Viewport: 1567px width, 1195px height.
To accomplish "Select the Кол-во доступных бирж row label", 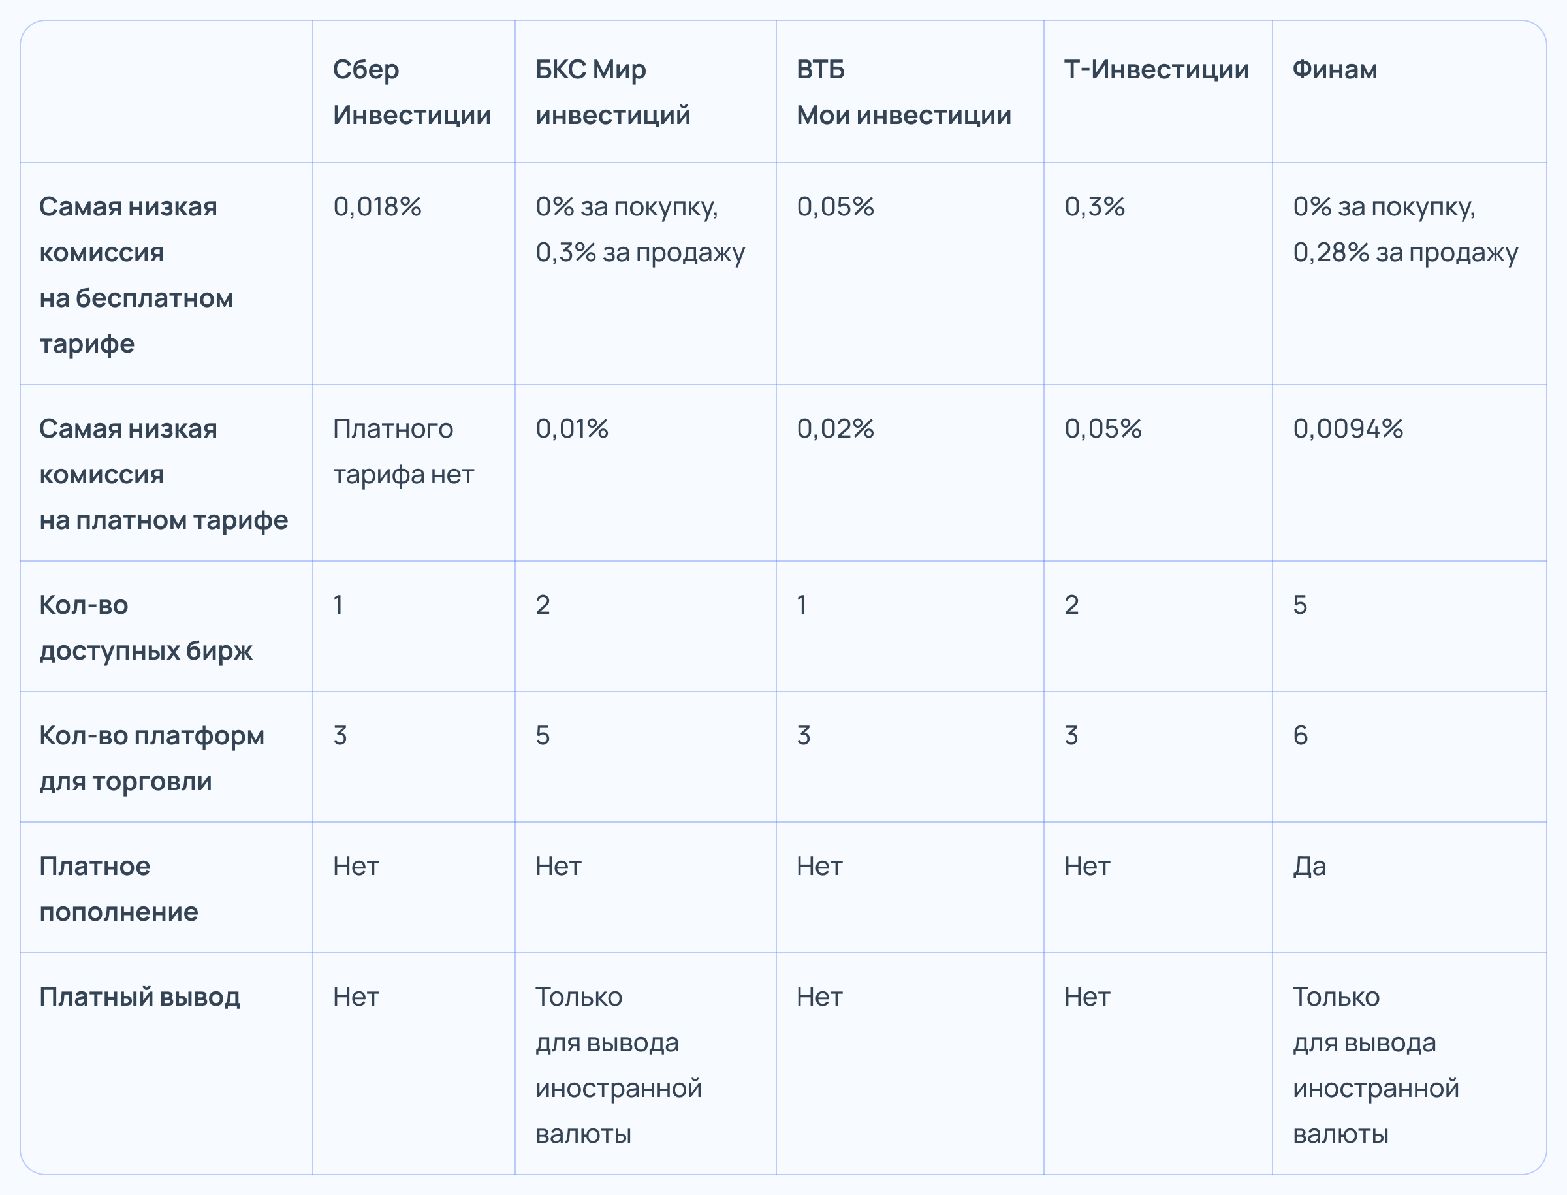I will tap(146, 628).
